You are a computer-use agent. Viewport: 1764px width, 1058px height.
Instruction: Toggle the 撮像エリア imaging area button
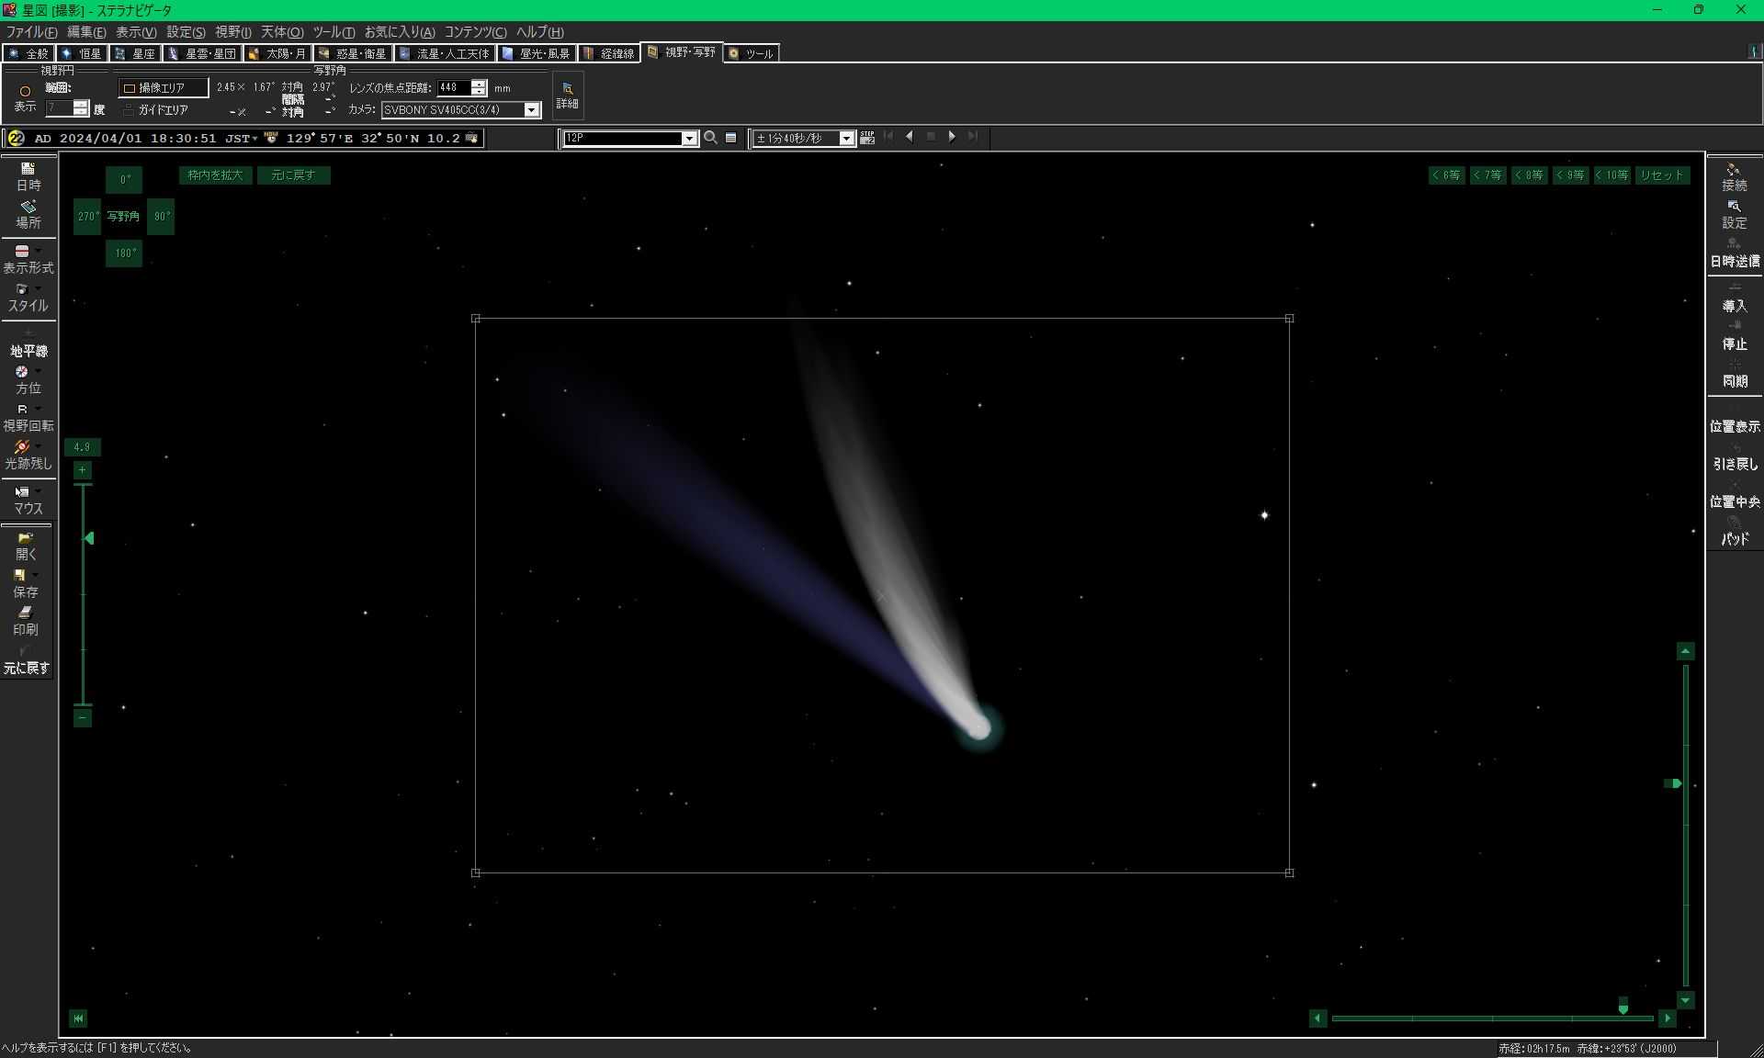point(163,88)
